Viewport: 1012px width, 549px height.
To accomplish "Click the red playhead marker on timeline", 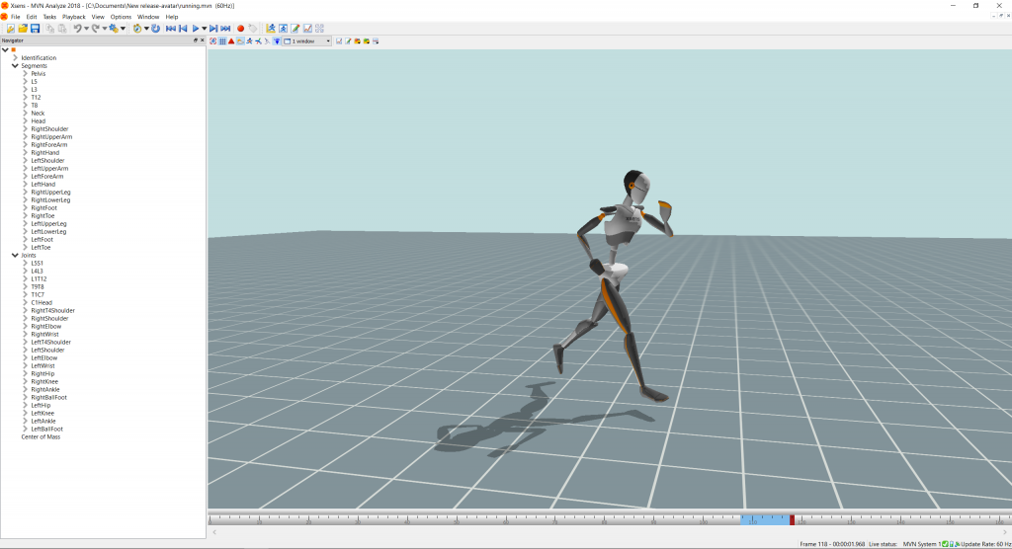I will click(792, 520).
